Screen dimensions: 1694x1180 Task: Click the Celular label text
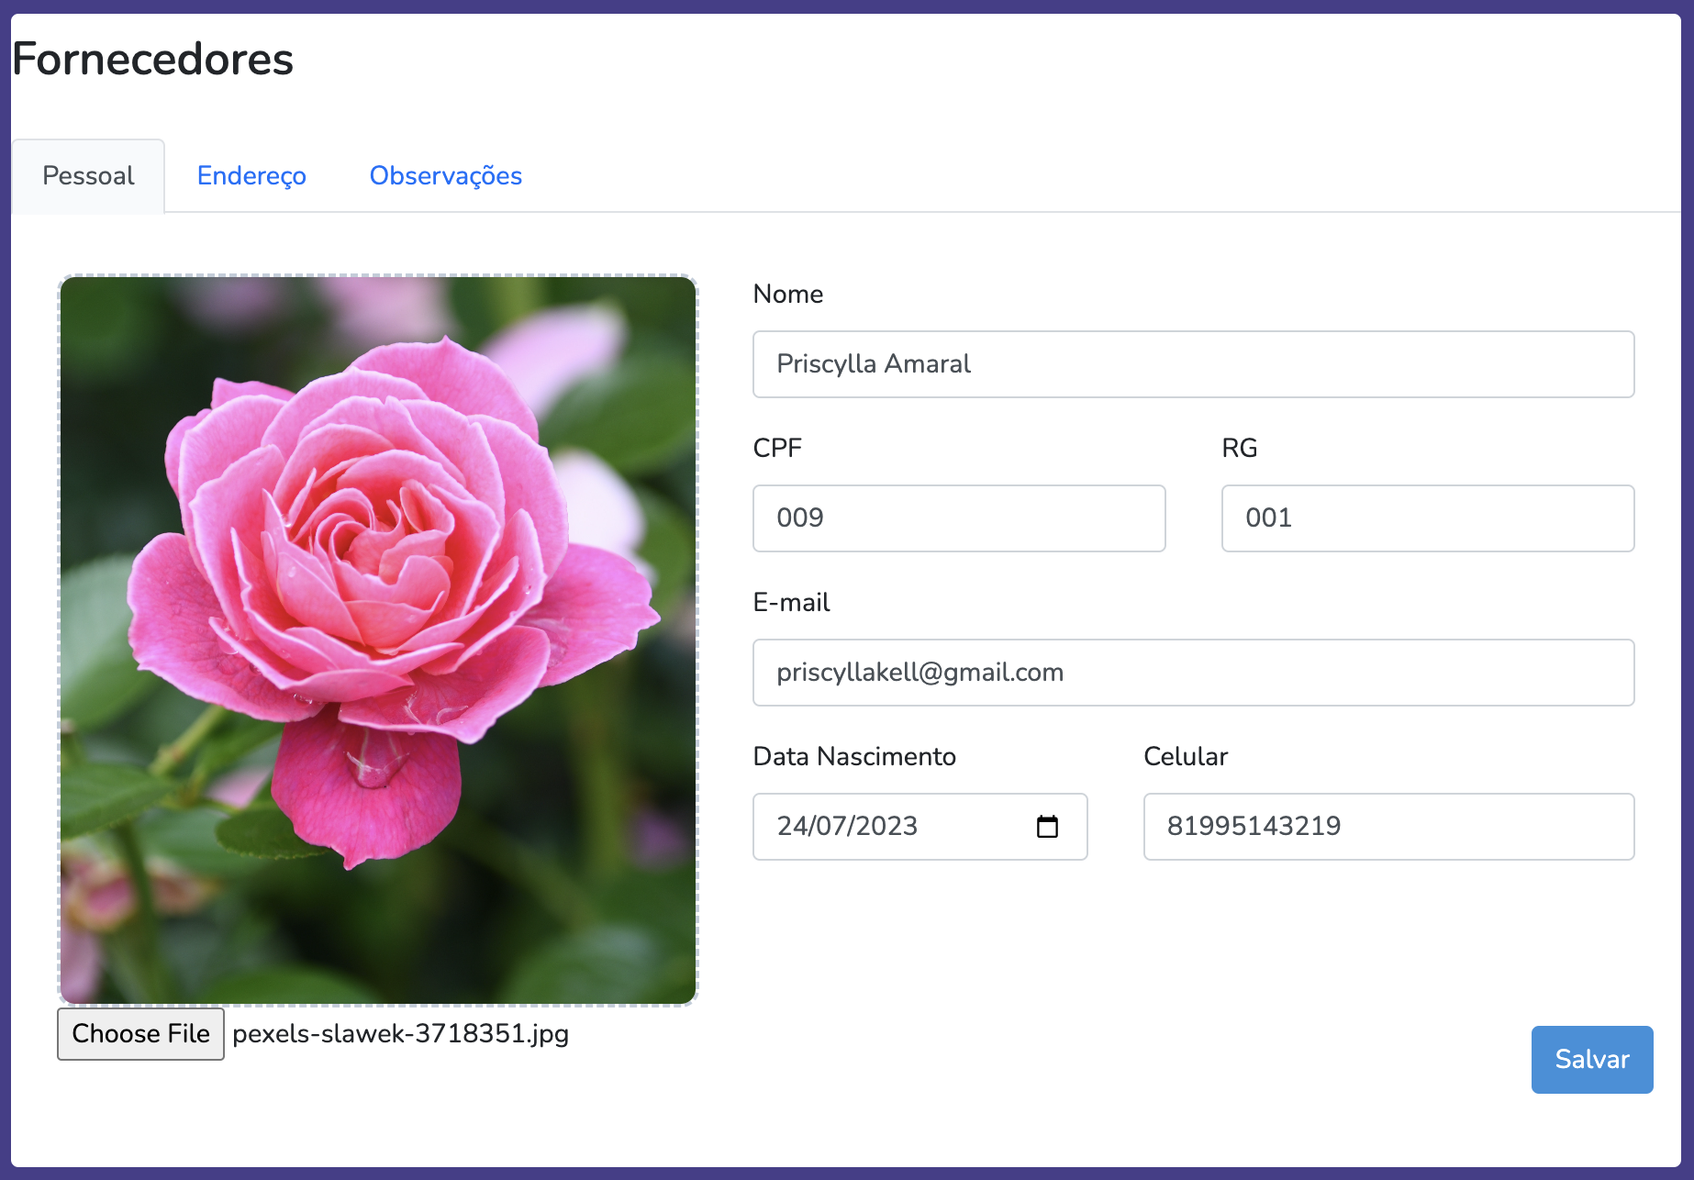point(1185,756)
